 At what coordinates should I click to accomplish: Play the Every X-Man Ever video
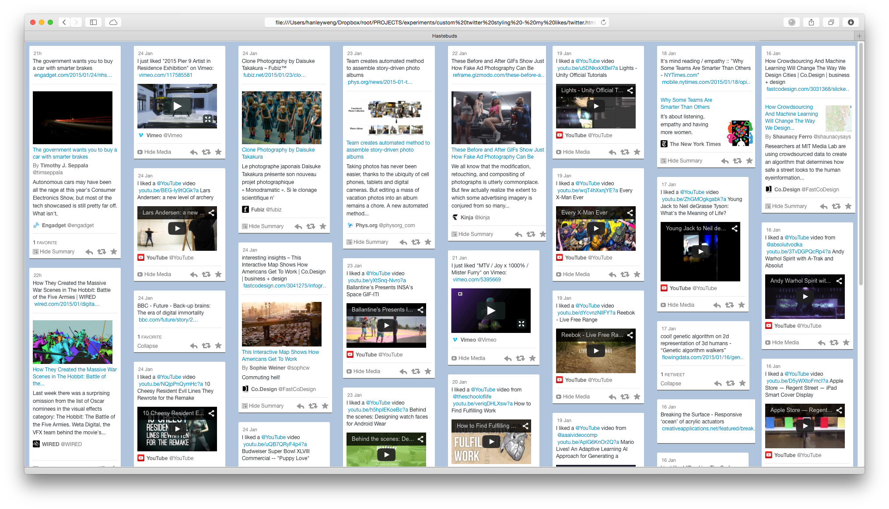tap(596, 229)
